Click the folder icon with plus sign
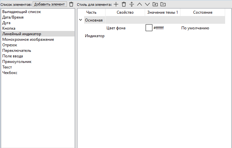This screenshot has width=232, height=148. [x=155, y=4]
